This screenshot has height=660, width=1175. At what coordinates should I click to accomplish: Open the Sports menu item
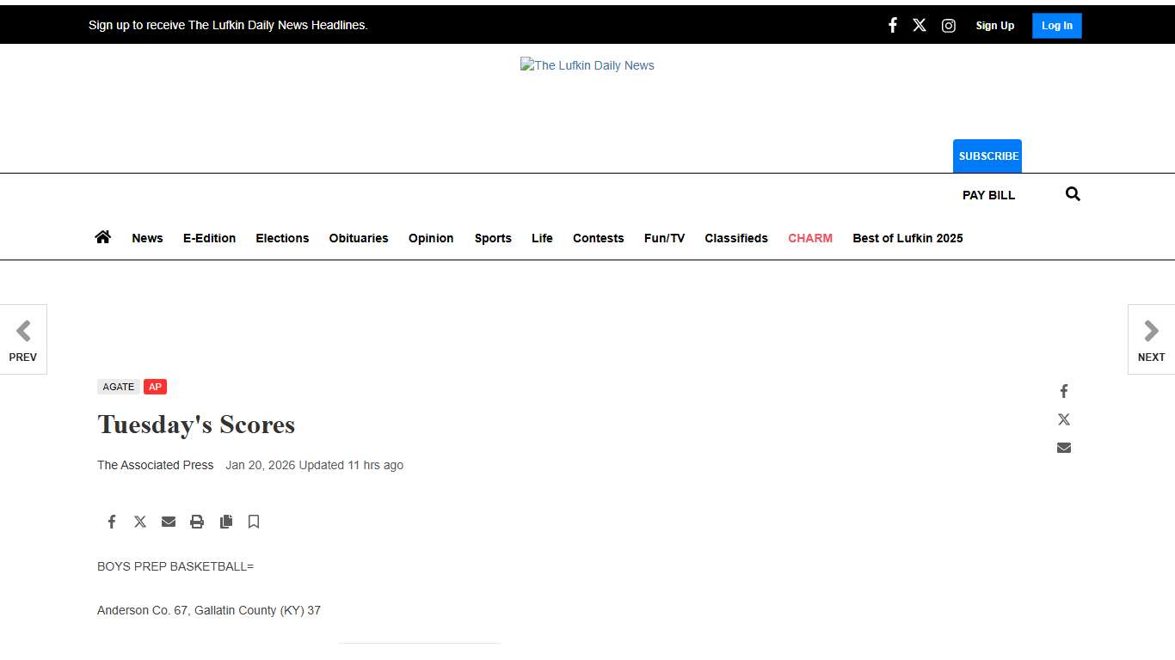point(493,238)
